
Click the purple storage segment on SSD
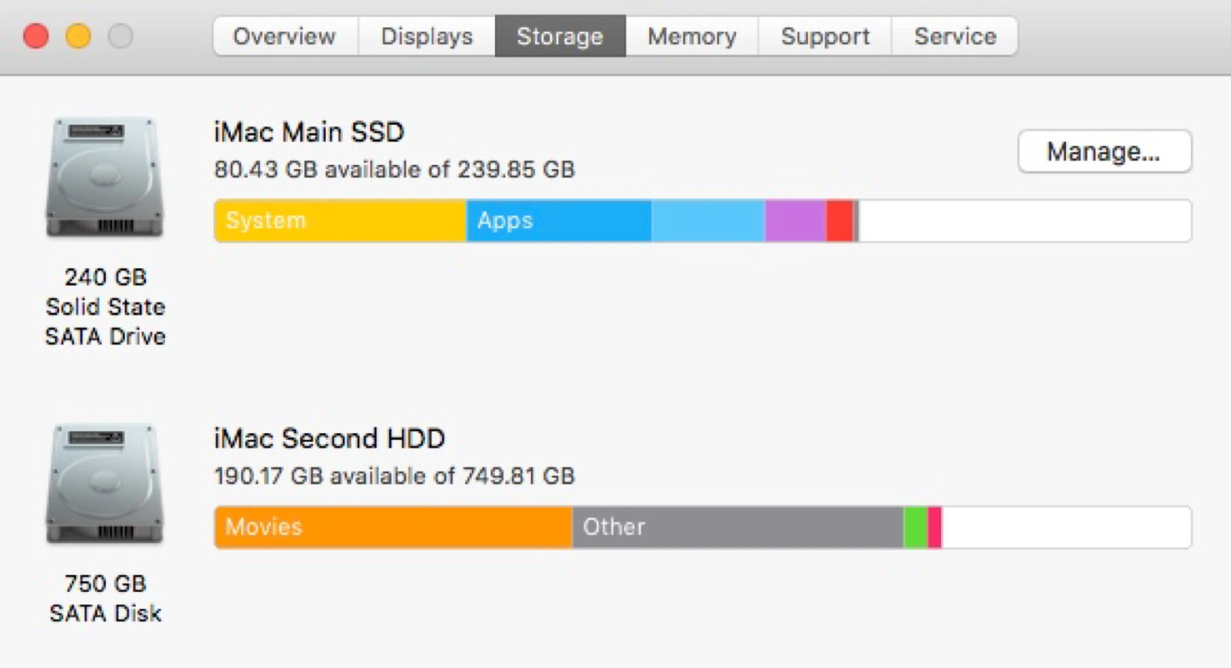796,221
